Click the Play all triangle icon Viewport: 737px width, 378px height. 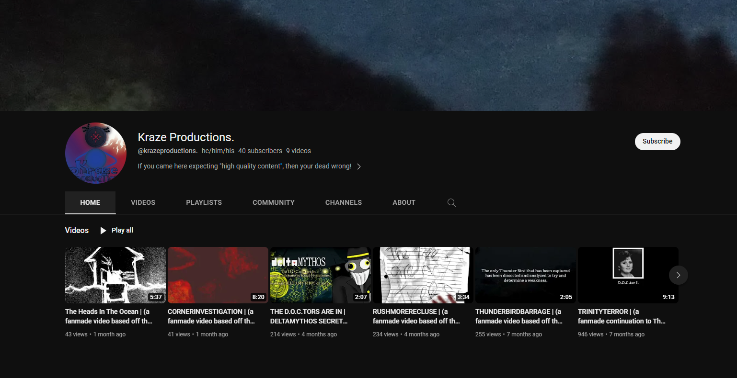point(103,231)
